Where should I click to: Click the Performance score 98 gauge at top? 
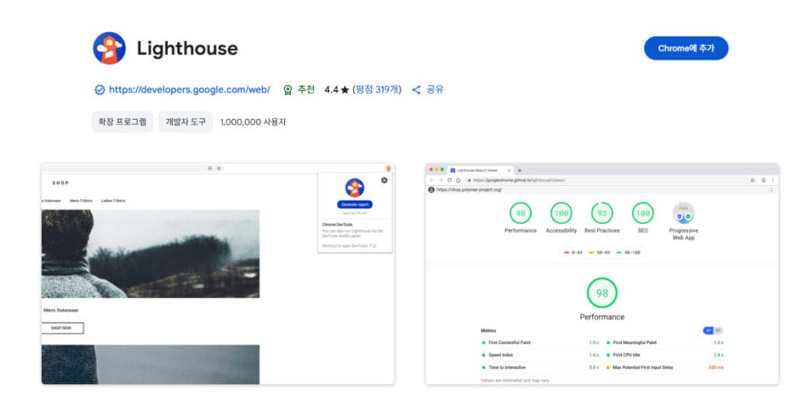click(520, 213)
